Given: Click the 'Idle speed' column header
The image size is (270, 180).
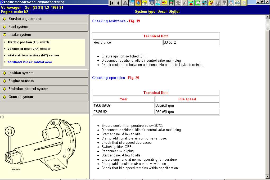Looking at the screenshot, I should coord(187,99).
